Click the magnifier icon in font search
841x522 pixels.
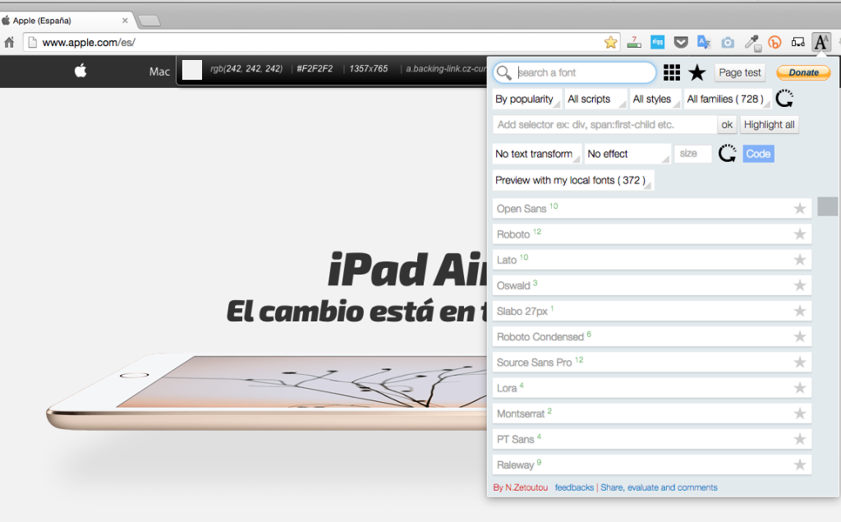click(503, 72)
